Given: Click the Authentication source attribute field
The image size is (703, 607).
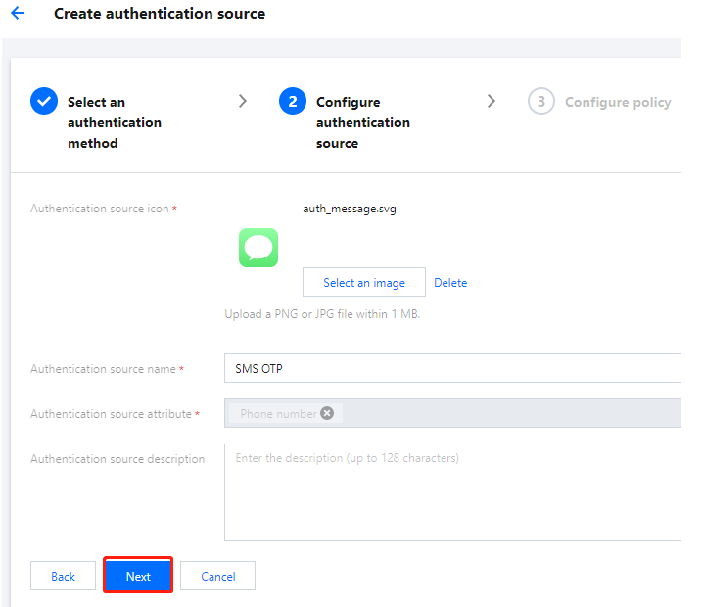Looking at the screenshot, I should pos(452,413).
